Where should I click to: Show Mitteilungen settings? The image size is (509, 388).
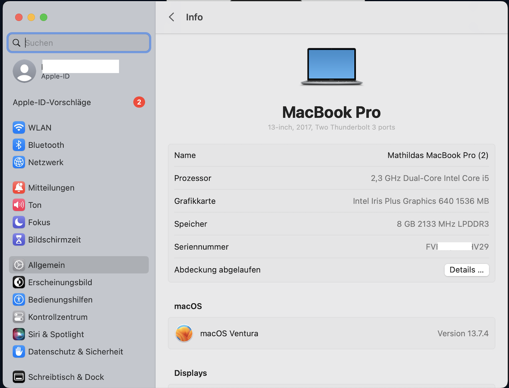click(x=79, y=188)
